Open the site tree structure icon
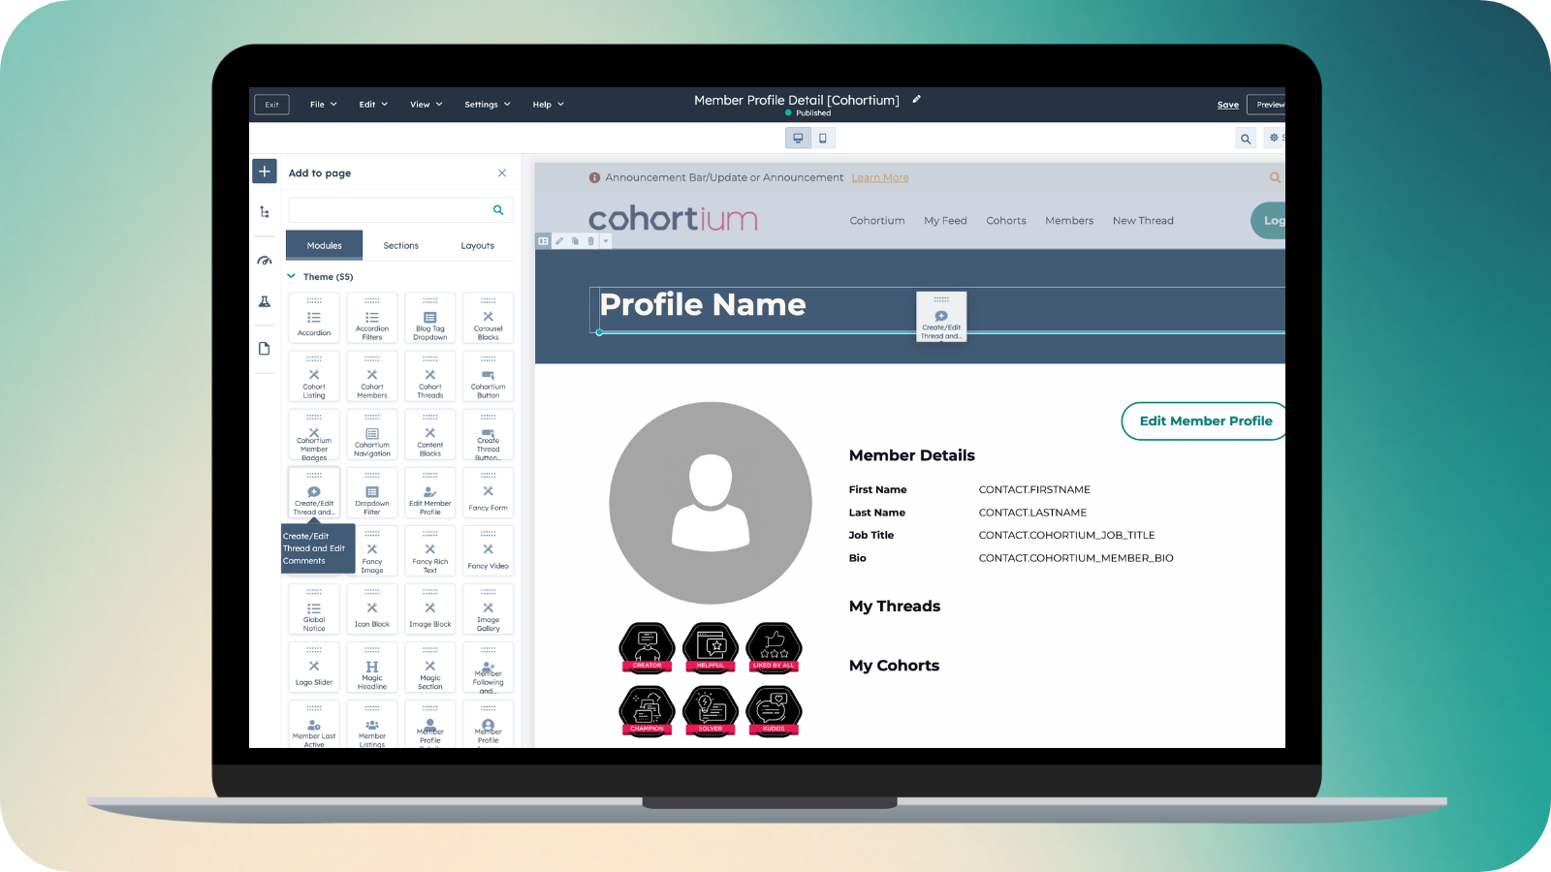The height and width of the screenshot is (872, 1551). [x=265, y=212]
